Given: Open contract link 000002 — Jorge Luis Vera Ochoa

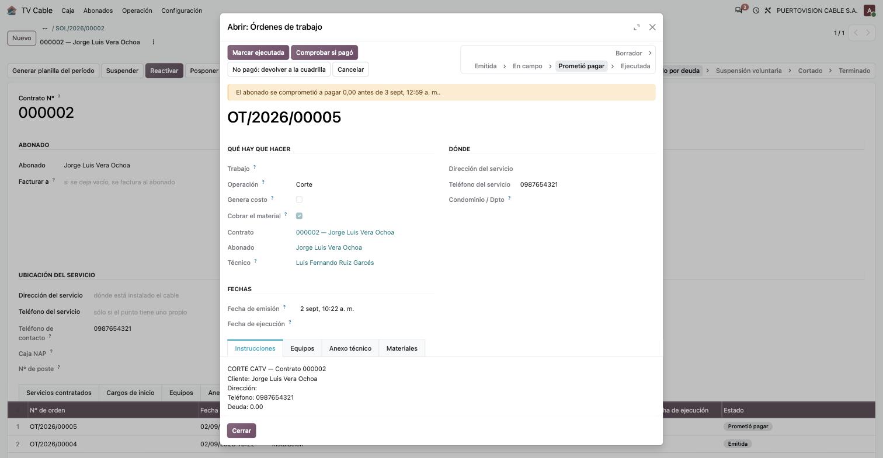Looking at the screenshot, I should (x=345, y=232).
